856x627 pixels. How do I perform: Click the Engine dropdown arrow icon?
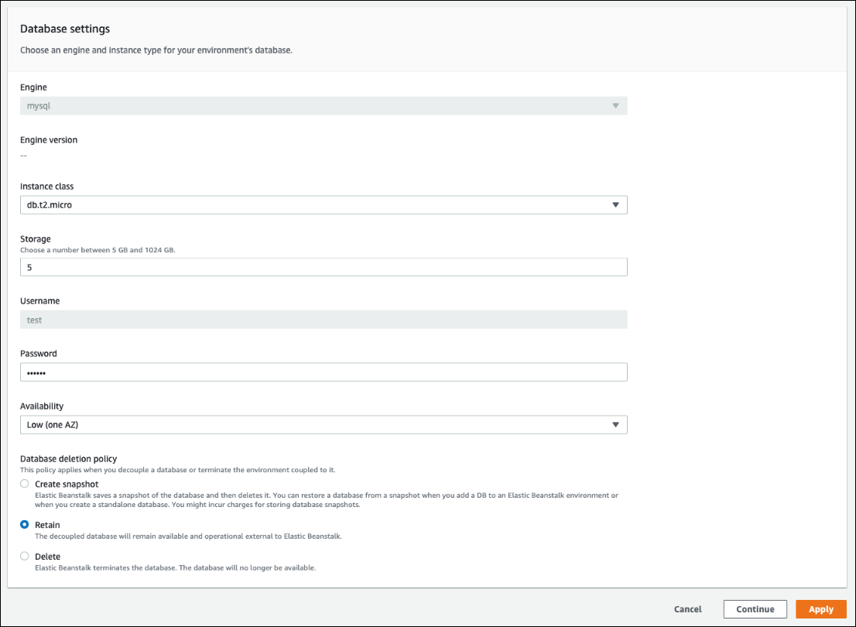pyautogui.click(x=616, y=105)
